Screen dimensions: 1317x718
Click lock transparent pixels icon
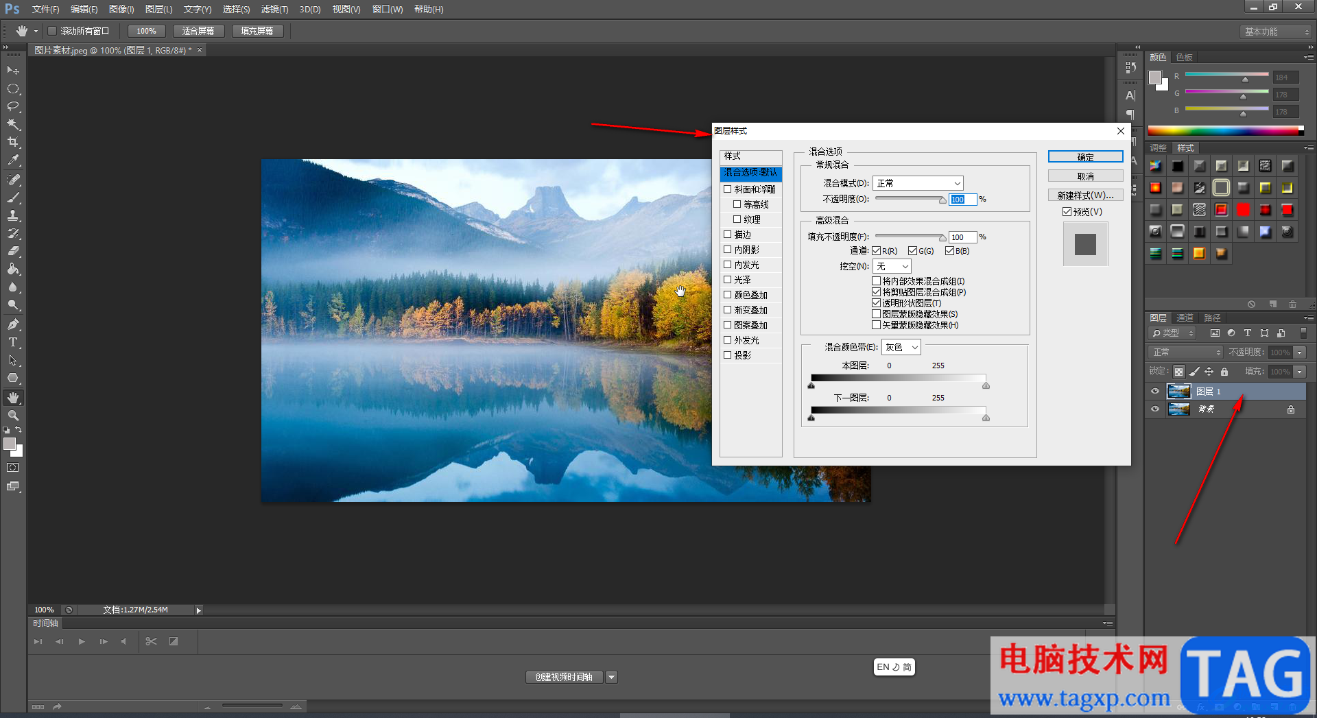[1178, 372]
